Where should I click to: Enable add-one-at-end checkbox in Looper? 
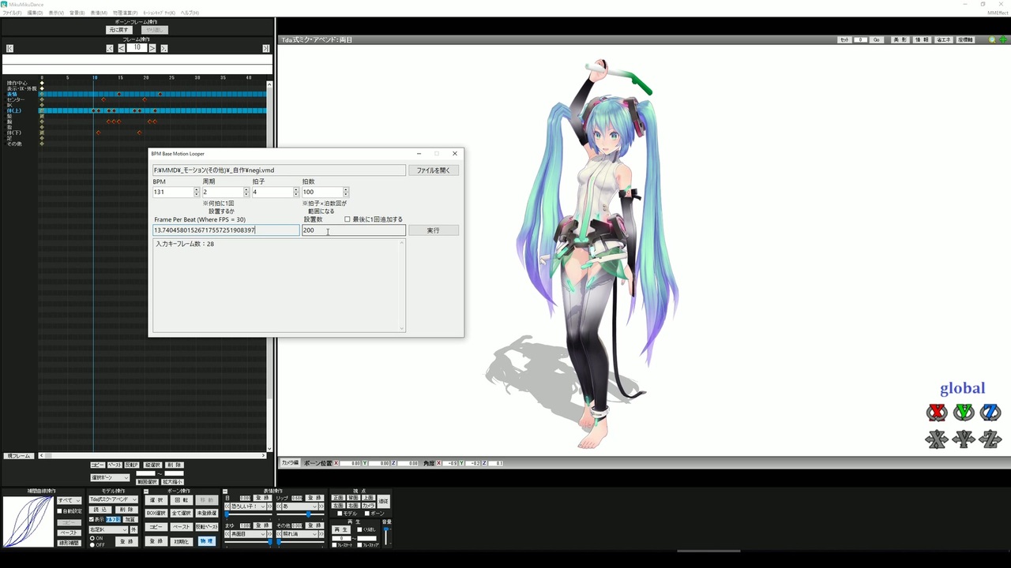click(348, 219)
